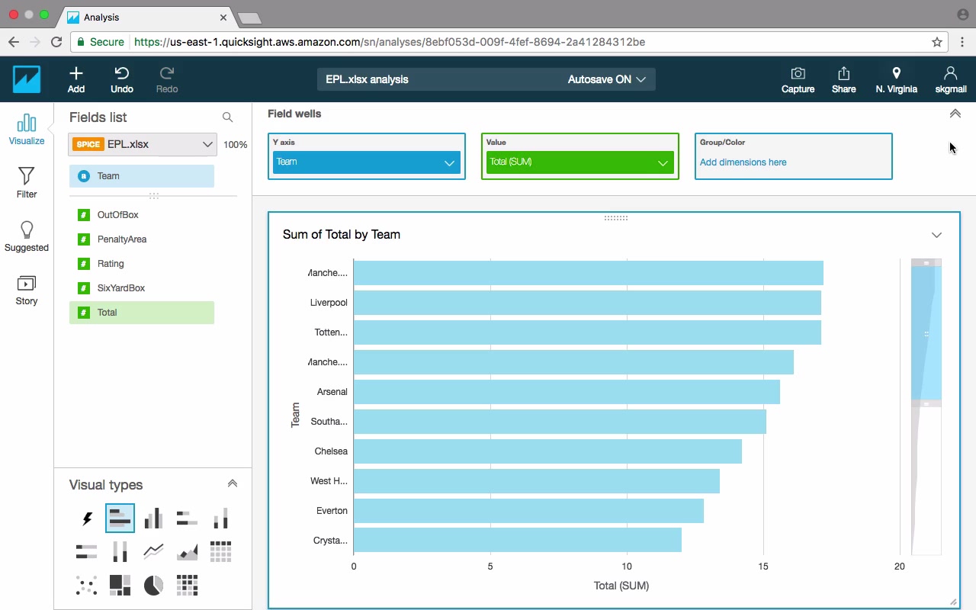The image size is (976, 610).
Task: Choose the area line chart visual
Action: coord(187,551)
